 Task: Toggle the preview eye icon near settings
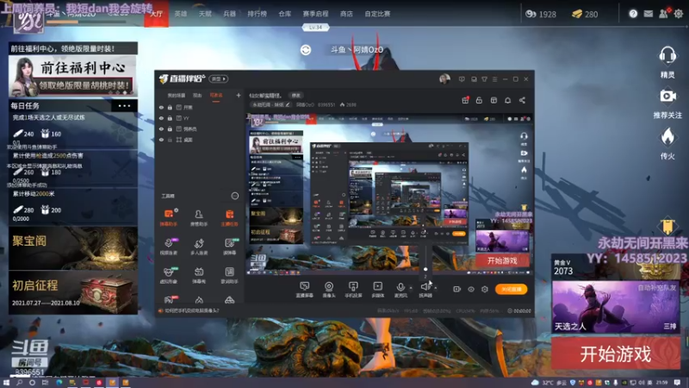point(471,289)
